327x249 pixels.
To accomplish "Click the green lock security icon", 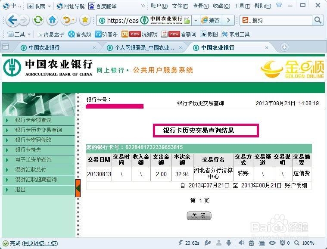I will [187, 20].
